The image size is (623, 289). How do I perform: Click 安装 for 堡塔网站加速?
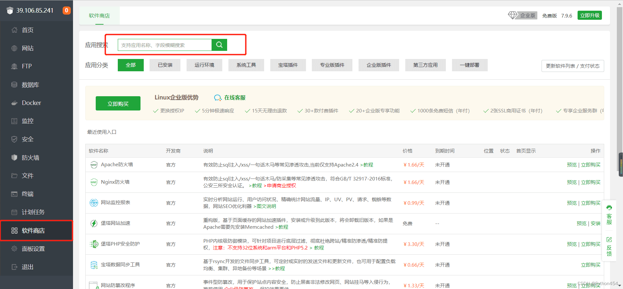click(x=595, y=223)
